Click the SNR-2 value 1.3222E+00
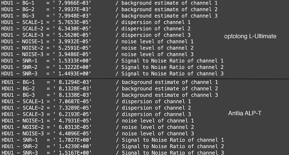289x155 pixels. (x=74, y=67)
